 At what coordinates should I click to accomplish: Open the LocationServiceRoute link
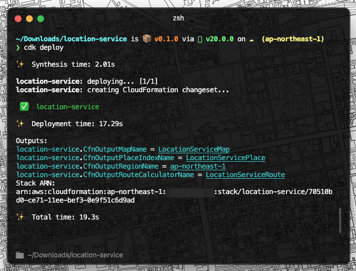click(245, 175)
